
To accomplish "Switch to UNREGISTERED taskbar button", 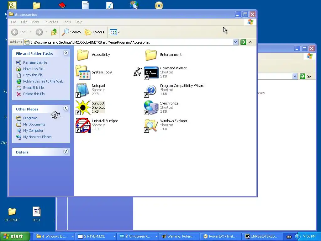I will [262, 236].
